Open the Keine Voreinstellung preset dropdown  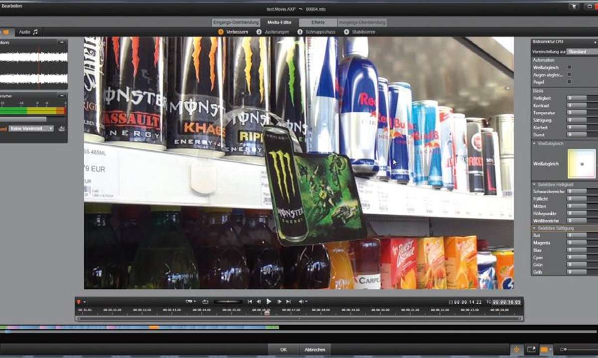coord(31,128)
